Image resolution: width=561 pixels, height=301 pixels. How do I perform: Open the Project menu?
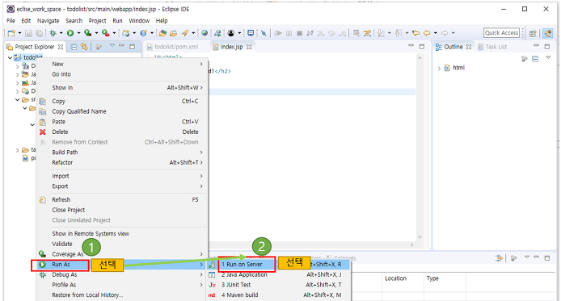[97, 21]
